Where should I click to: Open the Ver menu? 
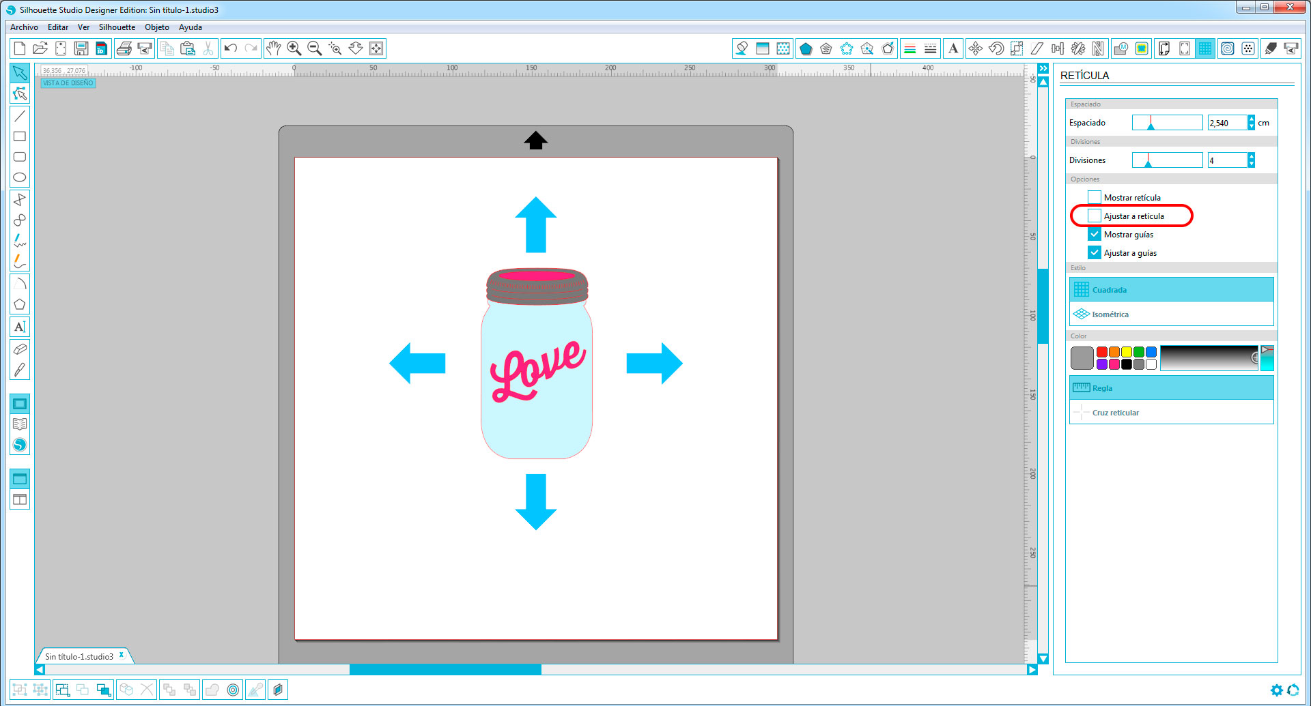click(84, 27)
